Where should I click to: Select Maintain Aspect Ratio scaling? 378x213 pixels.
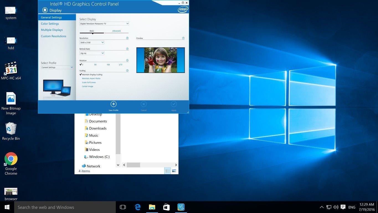point(91,78)
